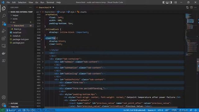
Task: Click the Setpoint temperature after power failure text
Action: [151, 97]
